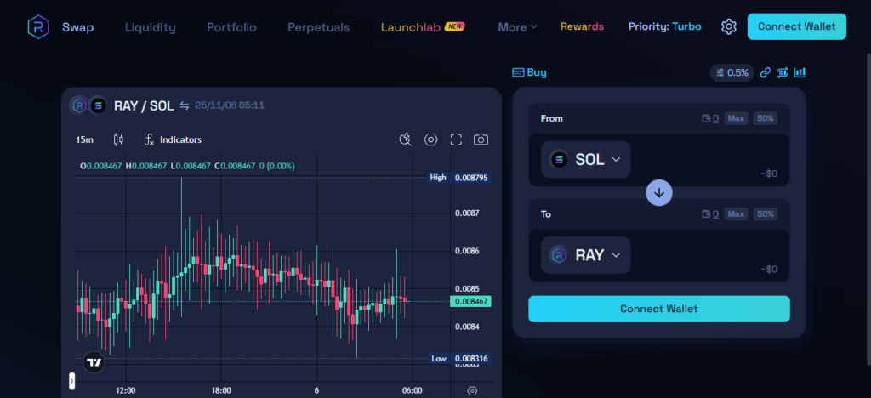The height and width of the screenshot is (398, 871).
Task: Go to the Liquidity tab
Action: (150, 26)
